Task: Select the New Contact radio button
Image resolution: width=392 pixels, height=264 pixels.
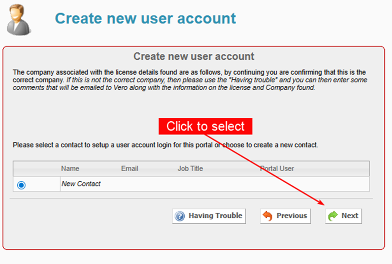Action: point(21,185)
